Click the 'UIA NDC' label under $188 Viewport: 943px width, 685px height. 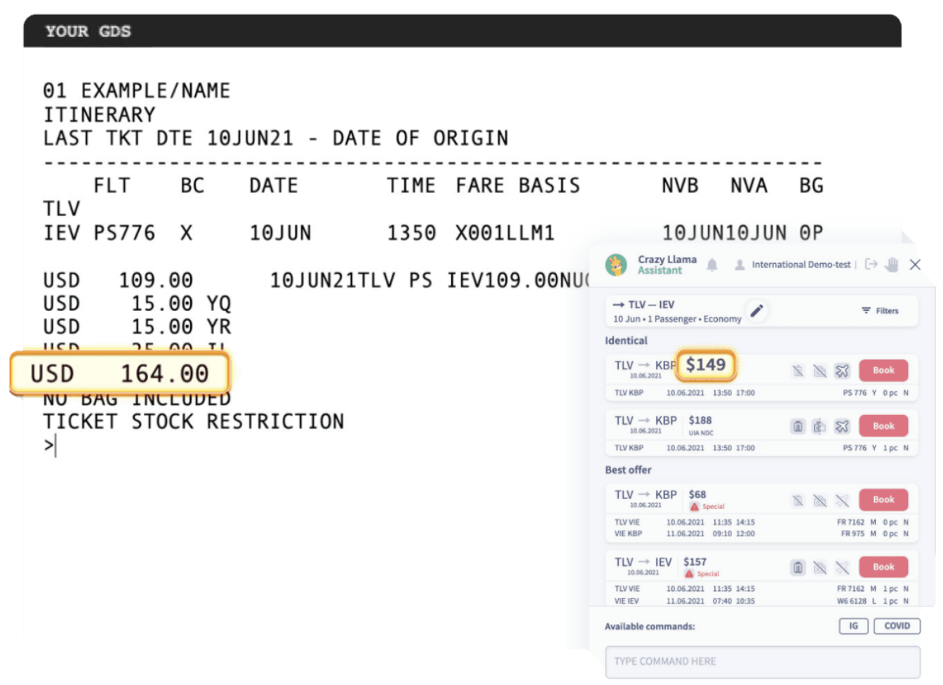[x=701, y=433]
